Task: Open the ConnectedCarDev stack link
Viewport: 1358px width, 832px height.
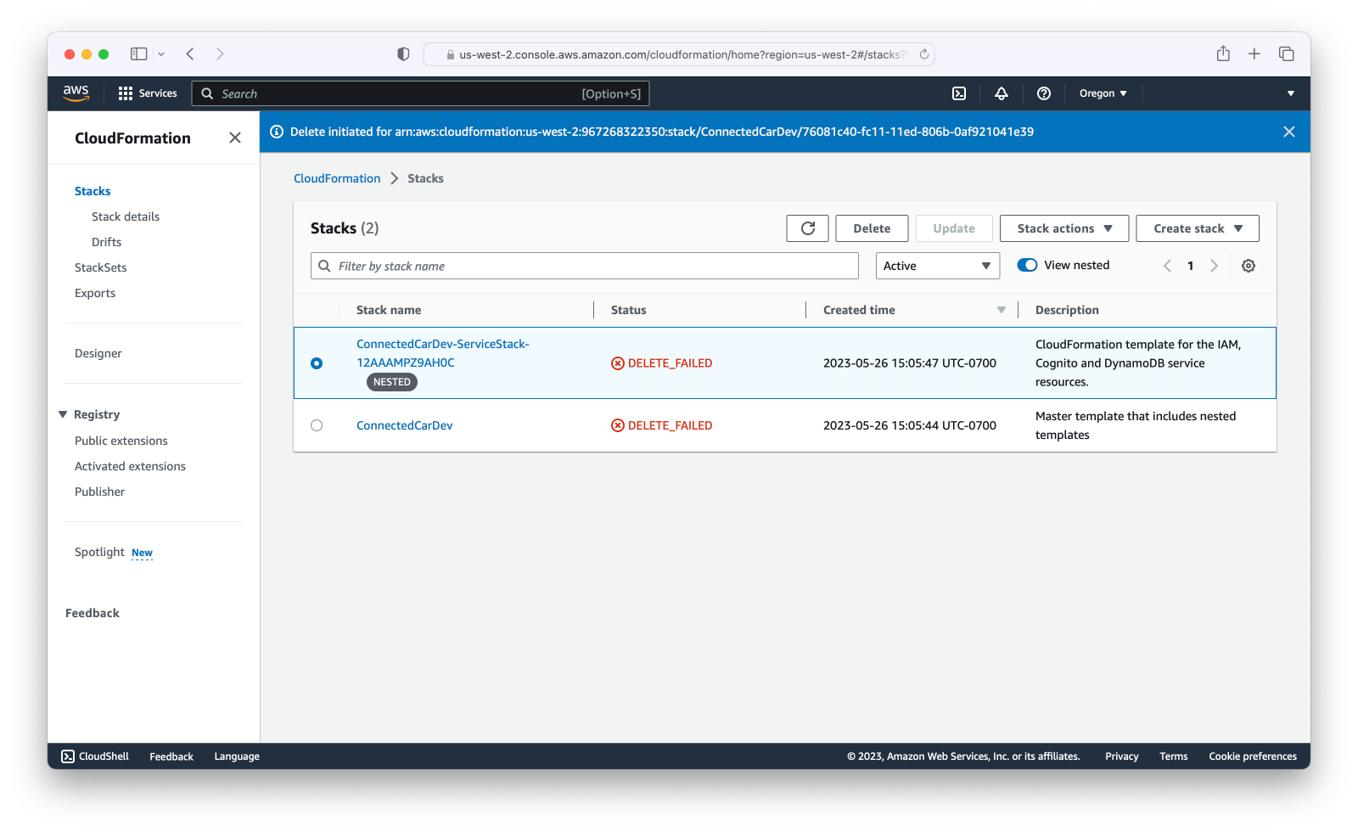Action: [x=405, y=425]
